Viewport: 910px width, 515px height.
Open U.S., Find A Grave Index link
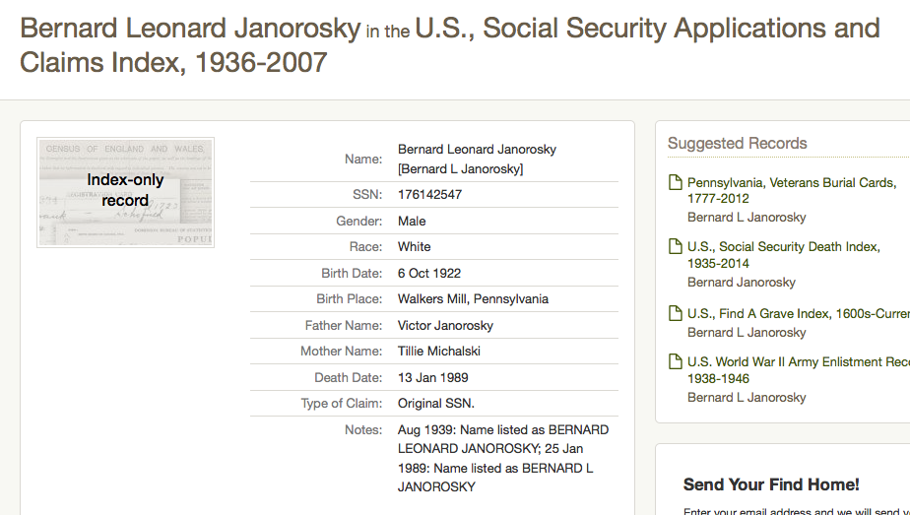[798, 314]
